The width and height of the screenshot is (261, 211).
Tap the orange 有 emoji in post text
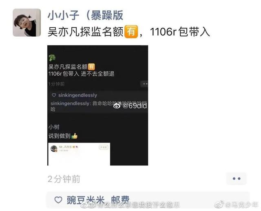tap(131, 32)
